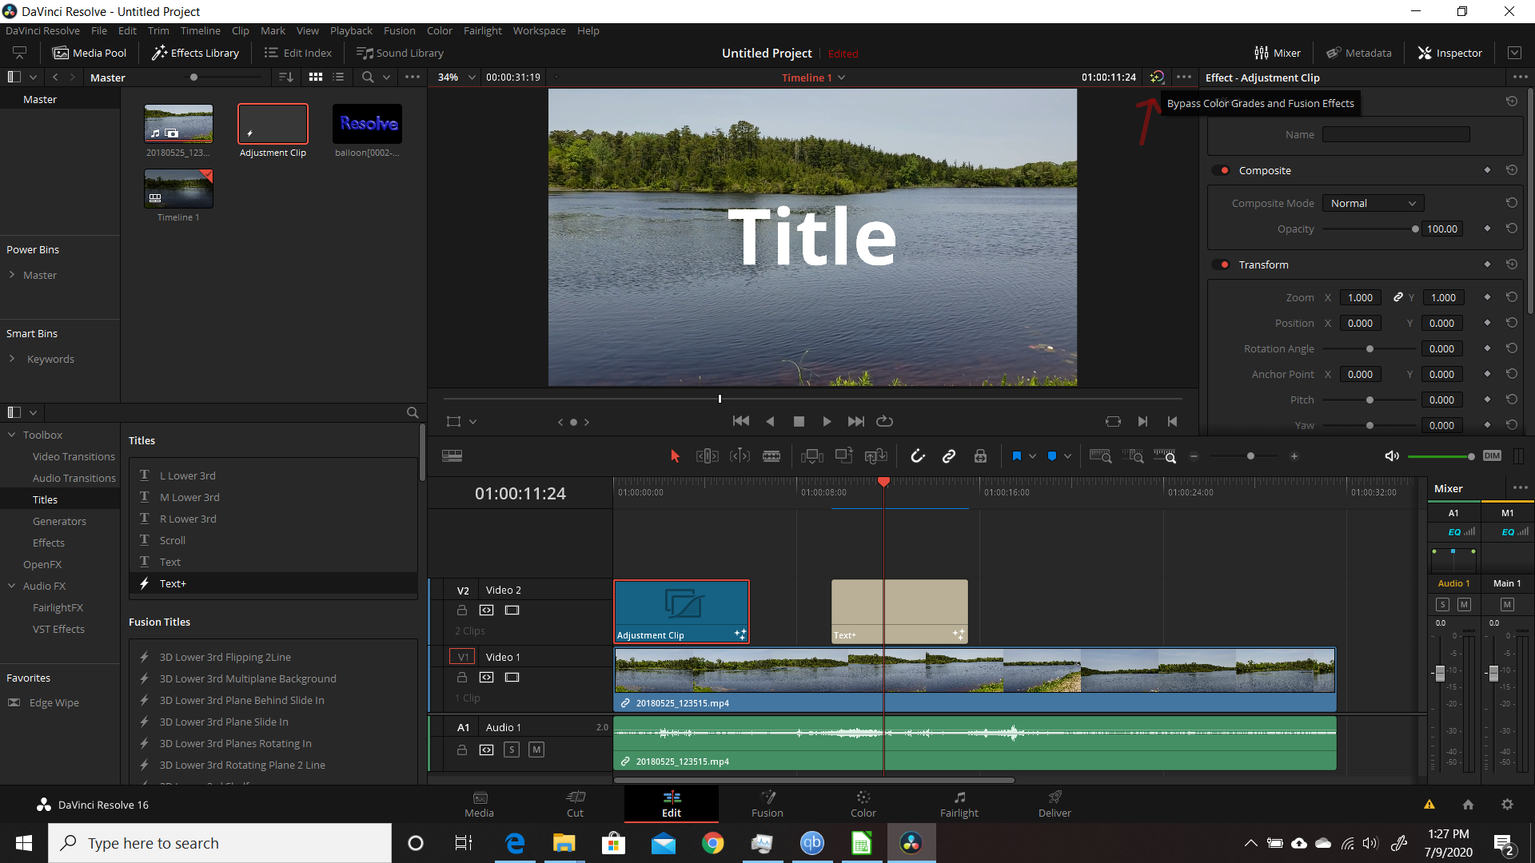Screen dimensions: 1535x863
Task: Mute the Audio 1 track header
Action: click(536, 750)
